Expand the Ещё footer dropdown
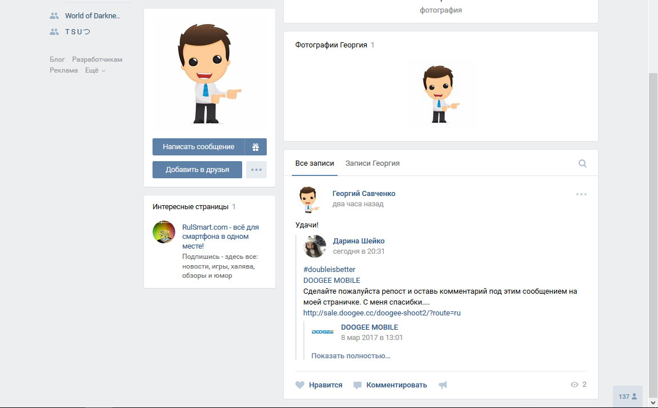Viewport: 658px width, 408px height. click(x=95, y=70)
